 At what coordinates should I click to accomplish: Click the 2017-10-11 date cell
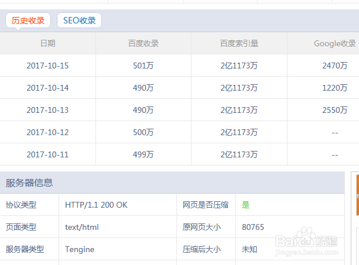pyautogui.click(x=47, y=154)
